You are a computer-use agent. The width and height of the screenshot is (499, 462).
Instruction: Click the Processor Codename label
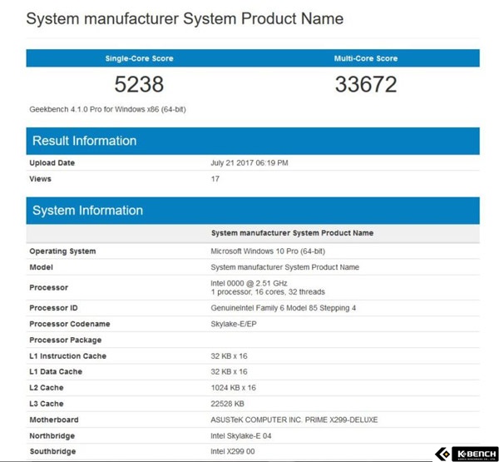click(70, 324)
